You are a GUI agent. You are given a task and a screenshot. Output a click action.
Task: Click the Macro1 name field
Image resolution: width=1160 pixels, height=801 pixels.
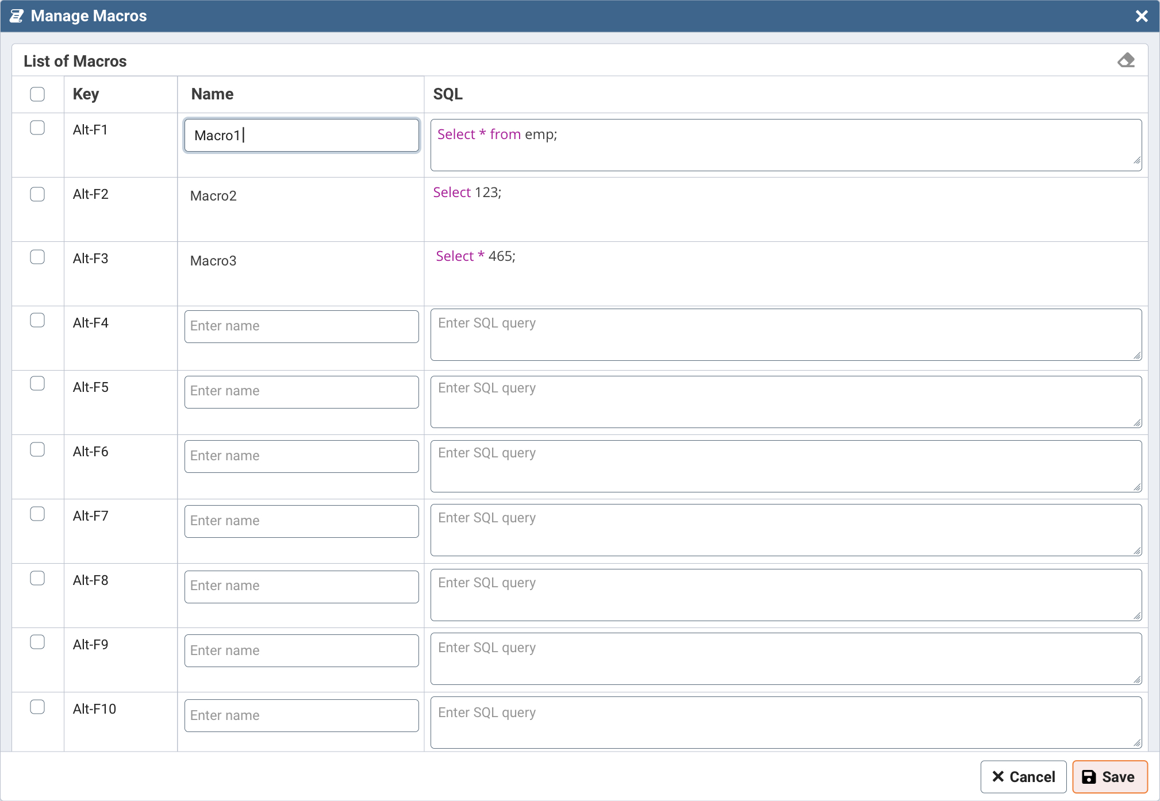(301, 136)
